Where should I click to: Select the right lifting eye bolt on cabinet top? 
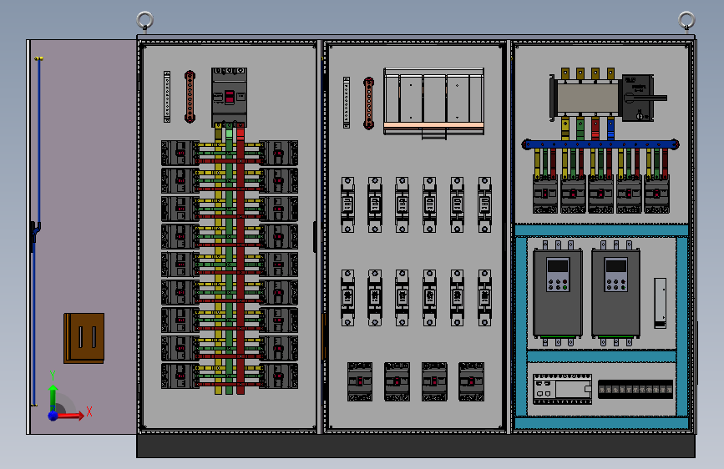click(686, 22)
